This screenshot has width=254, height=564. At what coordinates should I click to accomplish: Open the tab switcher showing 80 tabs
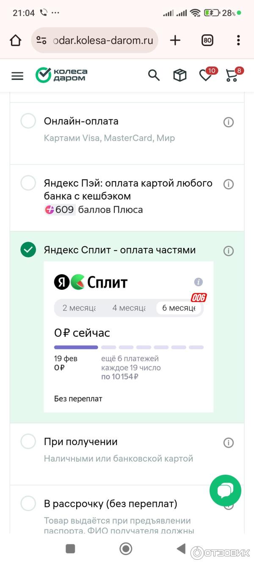(207, 40)
